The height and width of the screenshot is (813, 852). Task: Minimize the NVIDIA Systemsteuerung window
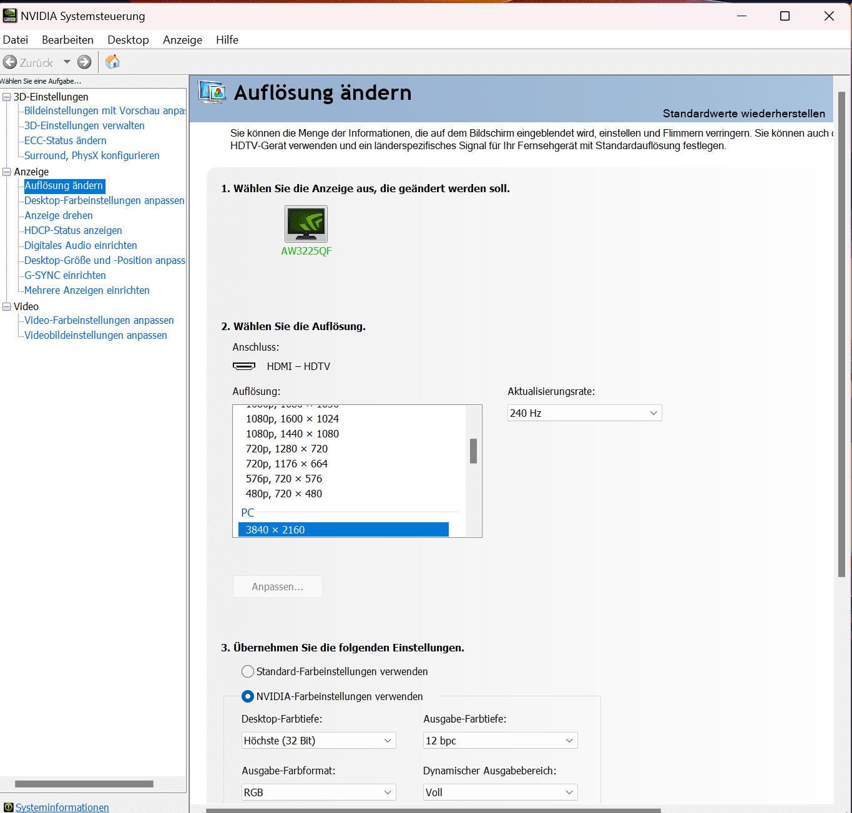pos(742,16)
